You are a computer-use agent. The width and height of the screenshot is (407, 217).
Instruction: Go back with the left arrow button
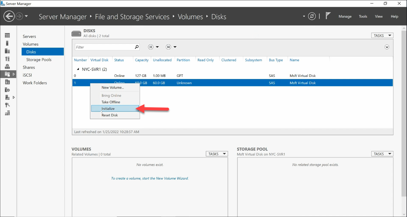tap(9, 16)
